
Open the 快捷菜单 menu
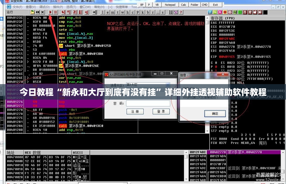coord(122,7)
